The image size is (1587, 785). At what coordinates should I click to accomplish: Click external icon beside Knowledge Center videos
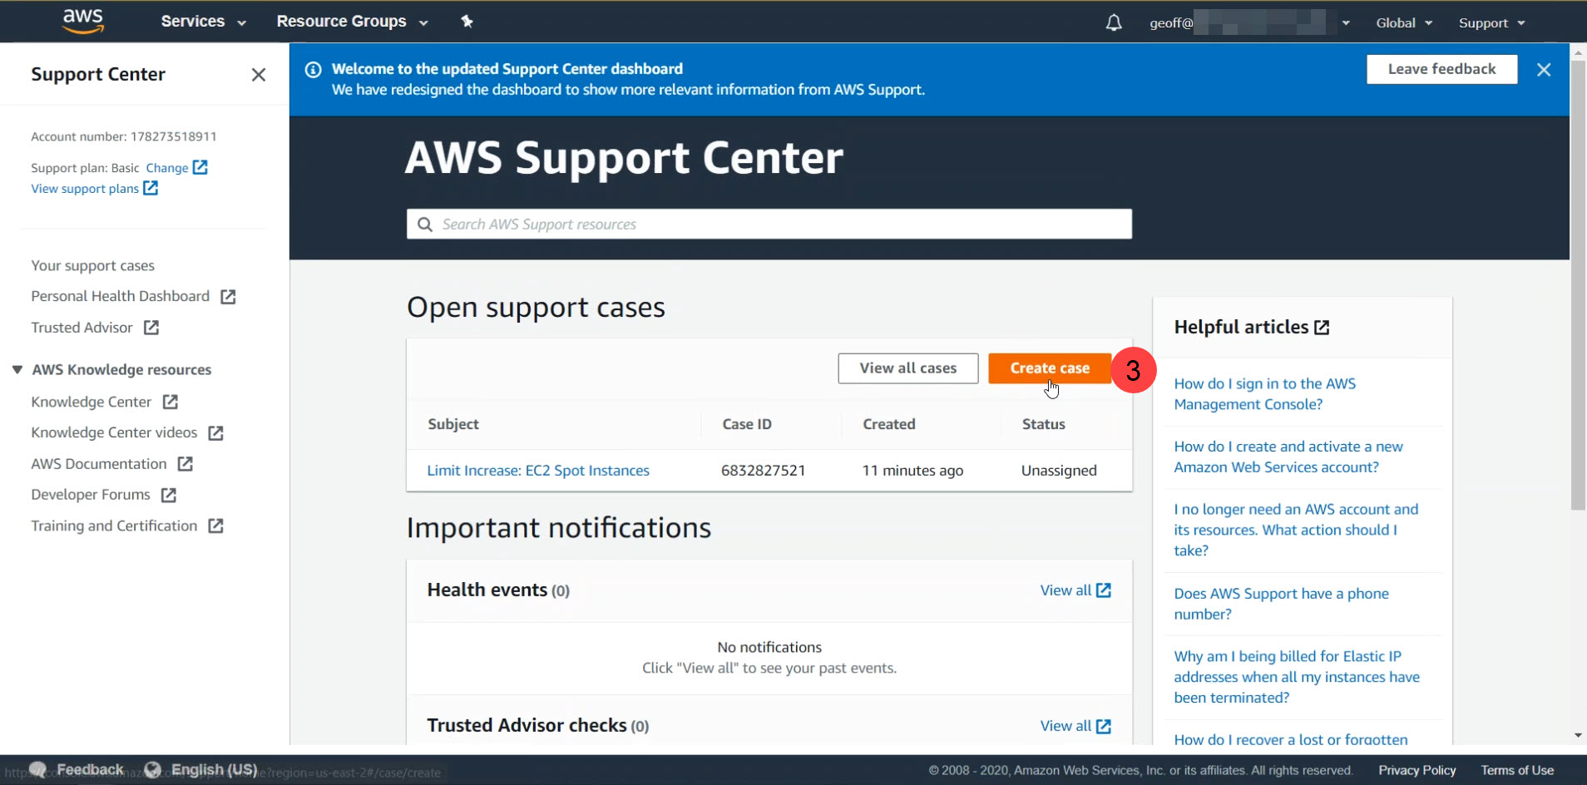(216, 433)
